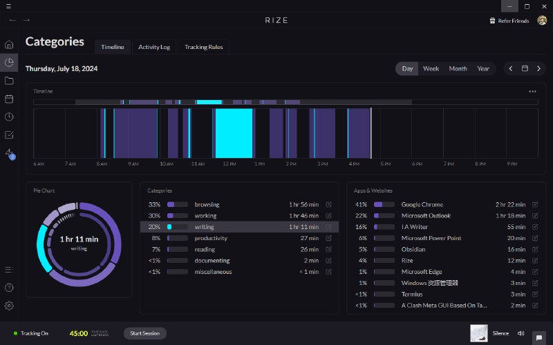Open the Calendar icon in sidebar
This screenshot has width=553, height=345.
click(9, 99)
